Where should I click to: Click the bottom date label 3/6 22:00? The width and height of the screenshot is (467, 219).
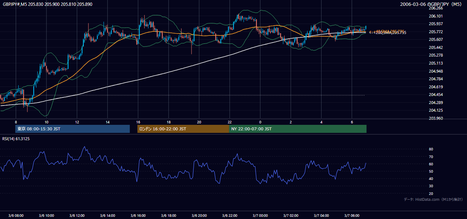coord(229,215)
